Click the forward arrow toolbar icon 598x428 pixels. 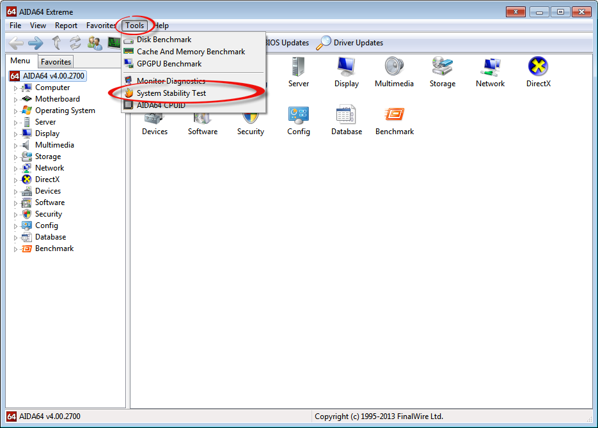click(36, 43)
